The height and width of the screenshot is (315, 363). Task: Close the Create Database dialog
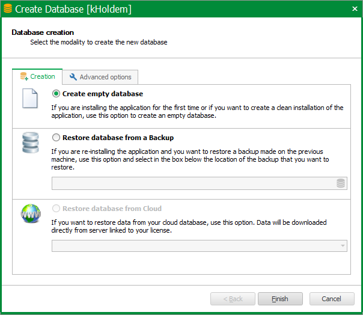pyautogui.click(x=355, y=9)
